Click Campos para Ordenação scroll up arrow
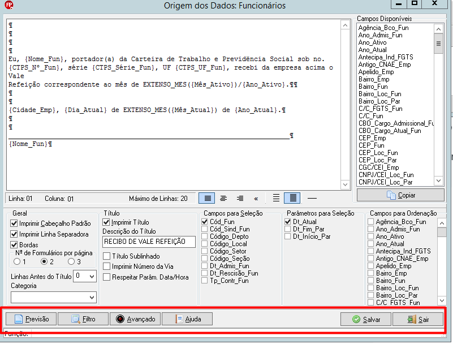453x344 pixels. point(442,223)
